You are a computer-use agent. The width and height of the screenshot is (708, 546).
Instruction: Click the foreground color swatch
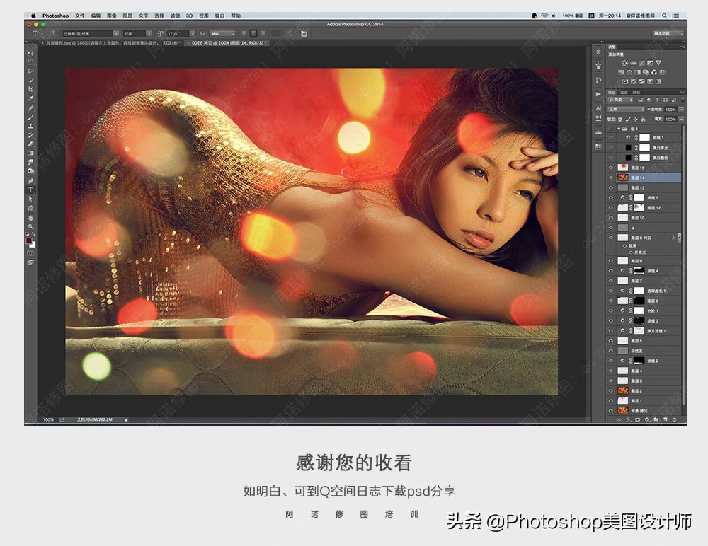tap(29, 241)
